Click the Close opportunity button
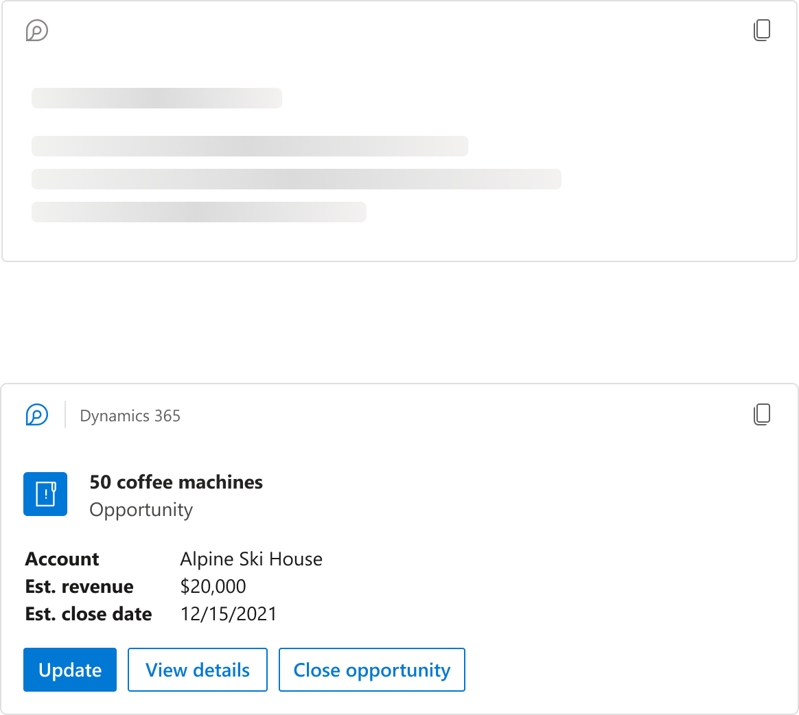This screenshot has height=715, width=799. 371,670
